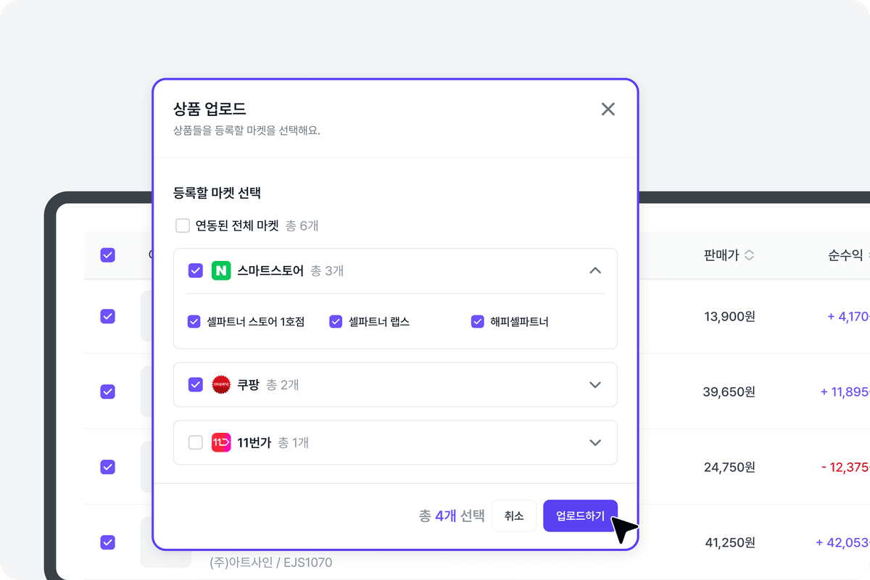Uncheck row checkbox for 24,750원 item
The image size is (870, 580).
point(107,467)
